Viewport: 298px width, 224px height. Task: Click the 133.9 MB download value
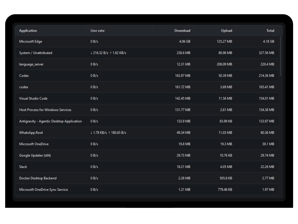pyautogui.click(x=183, y=121)
